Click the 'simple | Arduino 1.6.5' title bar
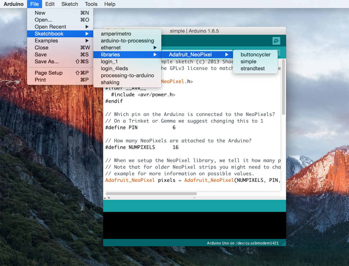 pos(194,31)
